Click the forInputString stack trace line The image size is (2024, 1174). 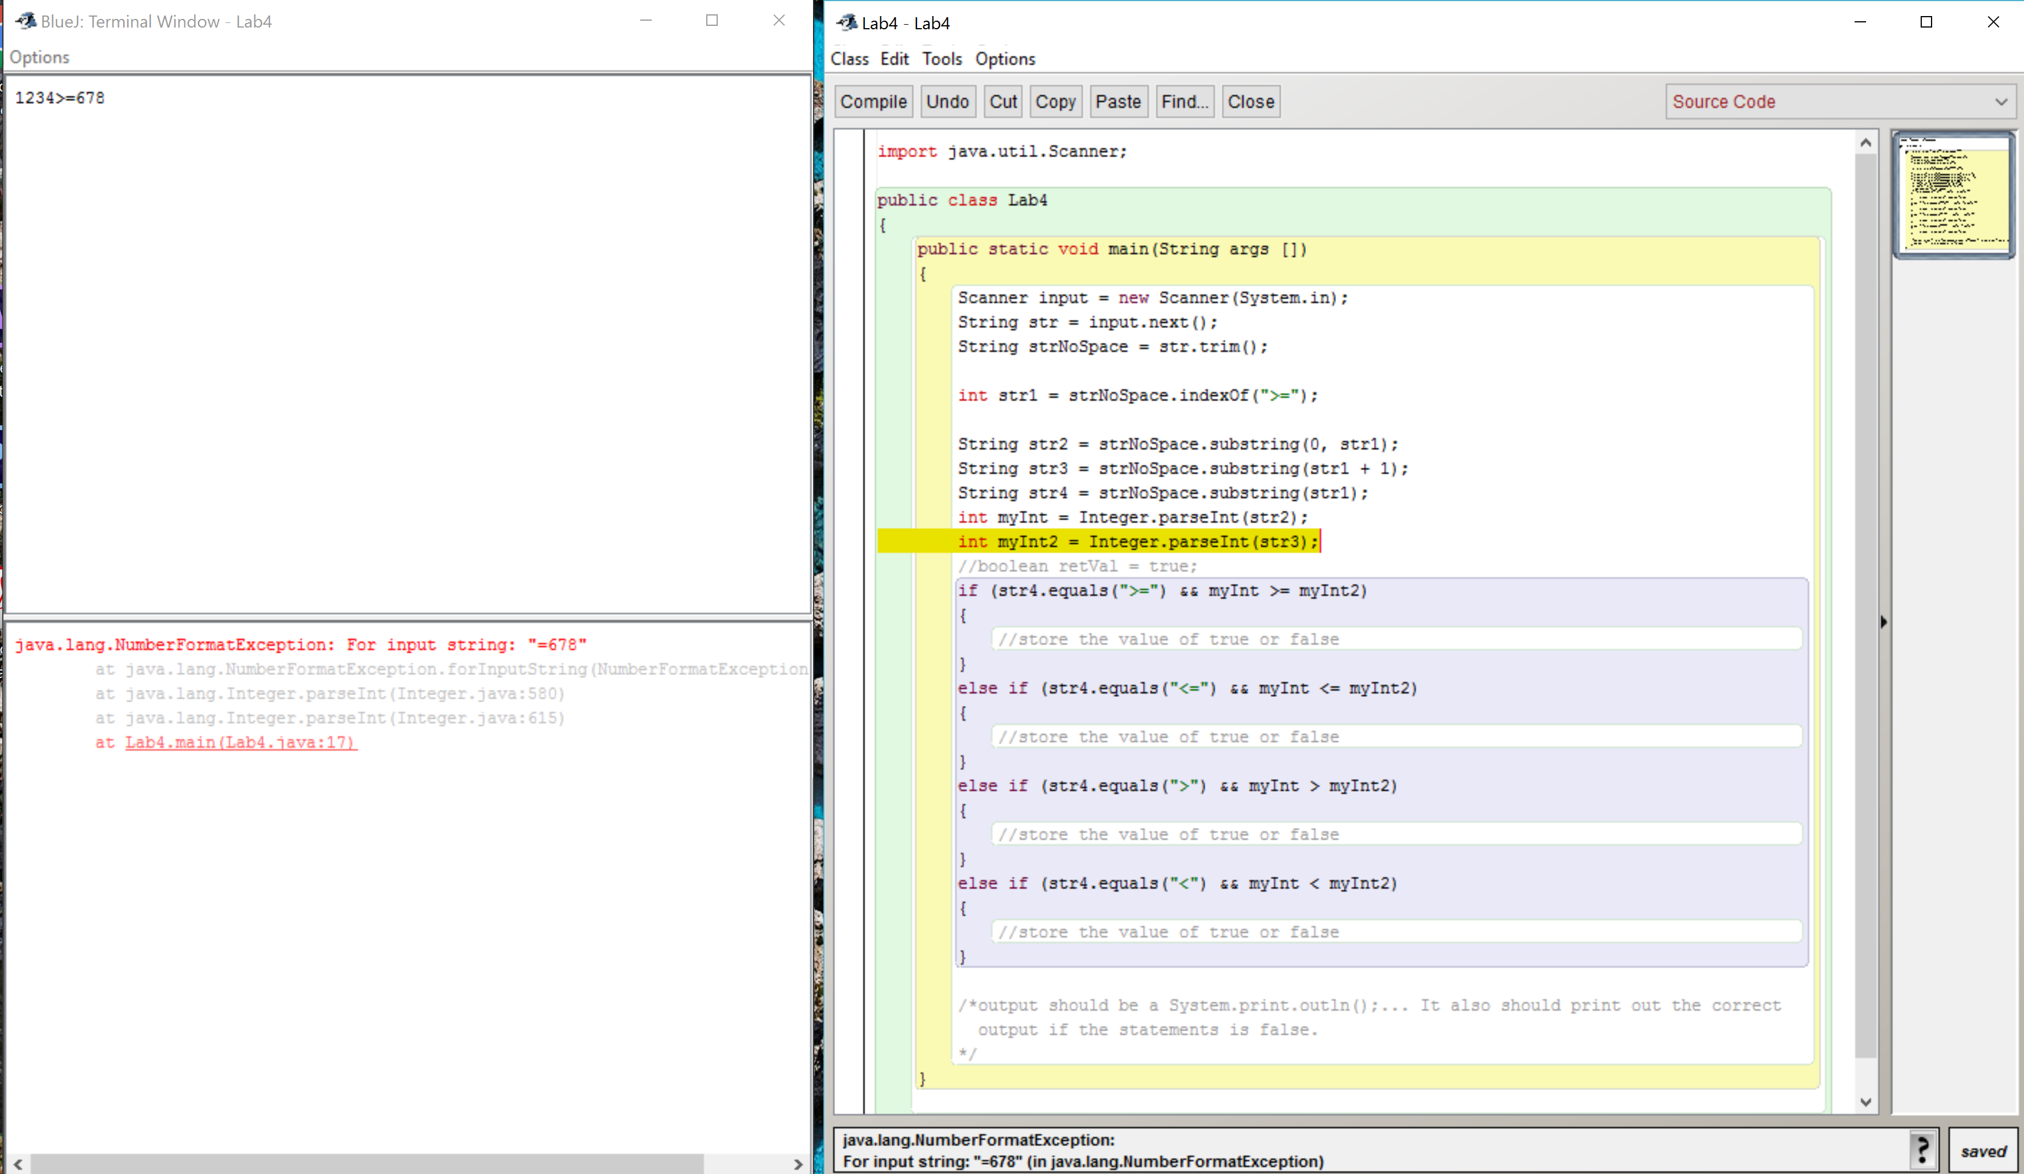click(x=451, y=670)
